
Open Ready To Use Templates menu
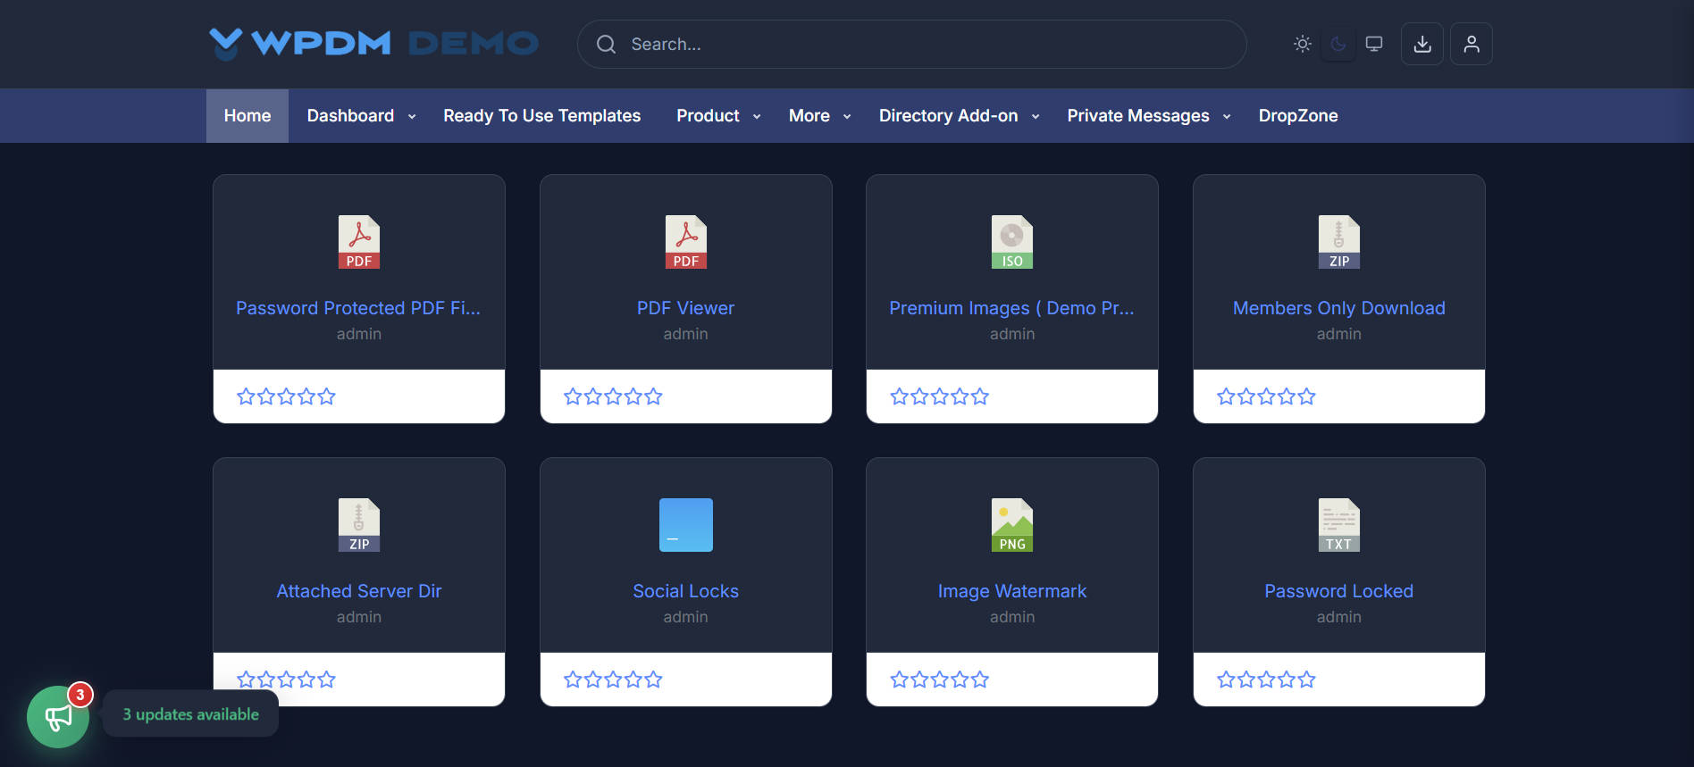pos(541,116)
